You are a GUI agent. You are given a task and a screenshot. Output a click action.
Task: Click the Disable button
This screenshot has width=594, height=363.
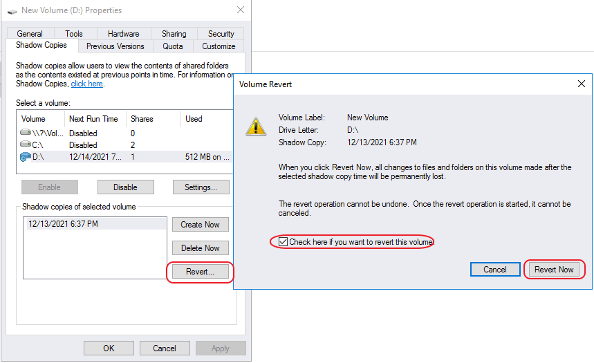(125, 187)
